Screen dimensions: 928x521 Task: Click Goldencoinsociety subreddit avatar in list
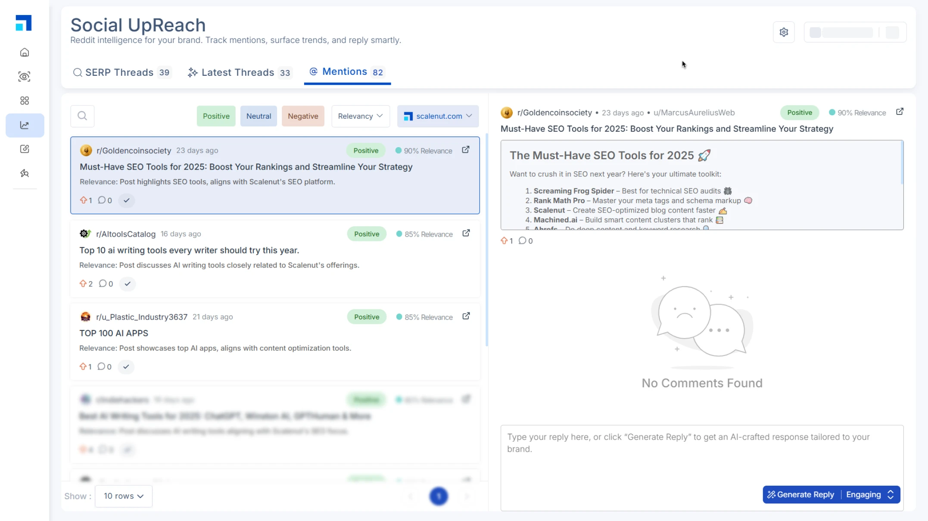pos(86,151)
